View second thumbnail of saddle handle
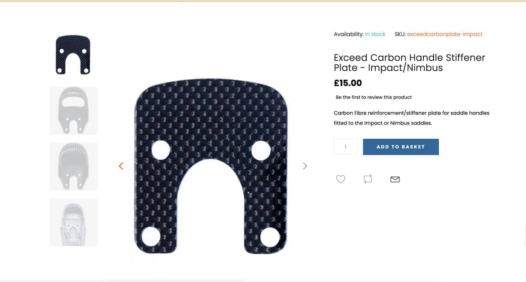The image size is (526, 282). click(73, 110)
